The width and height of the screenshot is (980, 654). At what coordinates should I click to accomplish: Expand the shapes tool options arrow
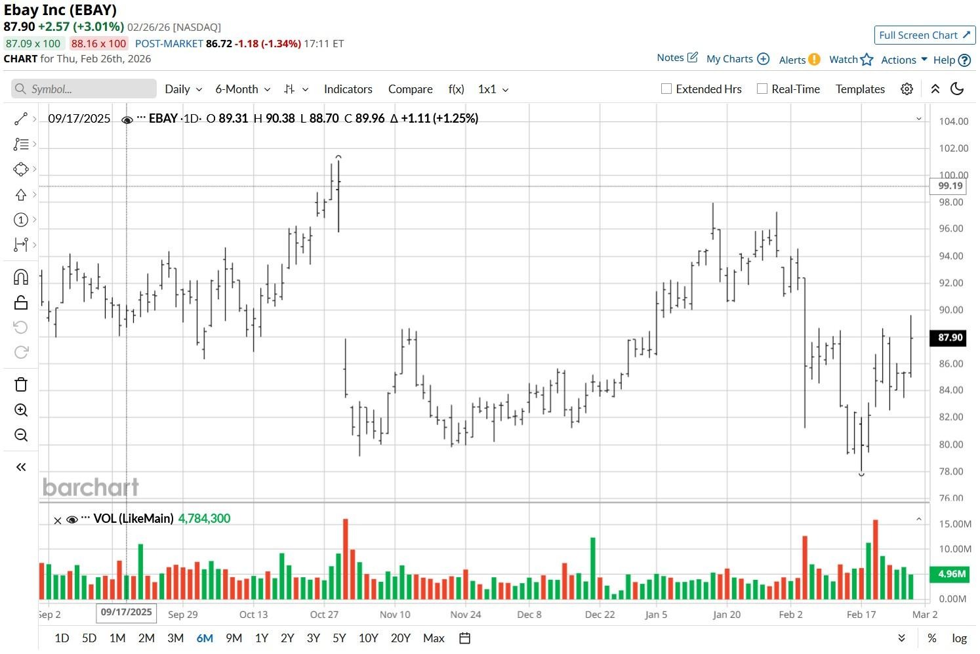(34, 169)
